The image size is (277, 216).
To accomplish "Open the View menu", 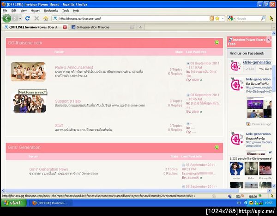I will click(x=24, y=11).
